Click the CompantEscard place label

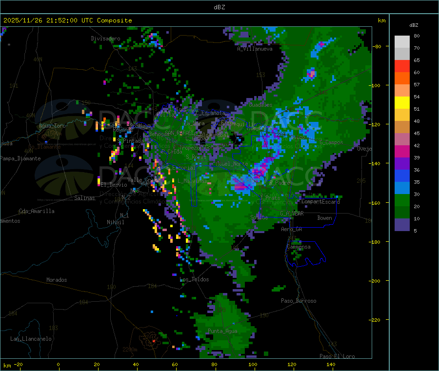320,202
